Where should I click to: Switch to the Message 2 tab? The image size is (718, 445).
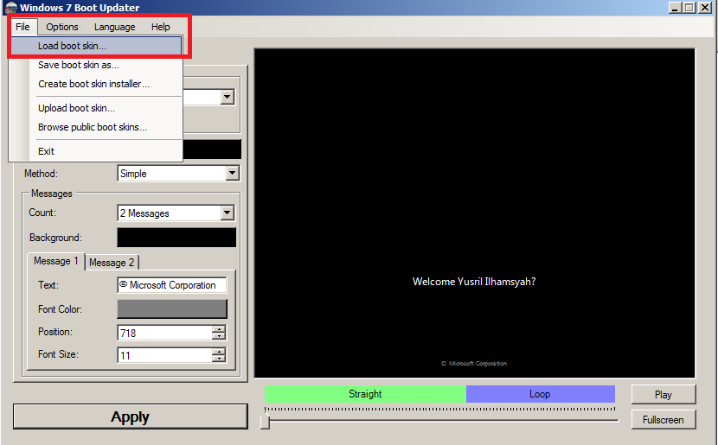(x=112, y=263)
